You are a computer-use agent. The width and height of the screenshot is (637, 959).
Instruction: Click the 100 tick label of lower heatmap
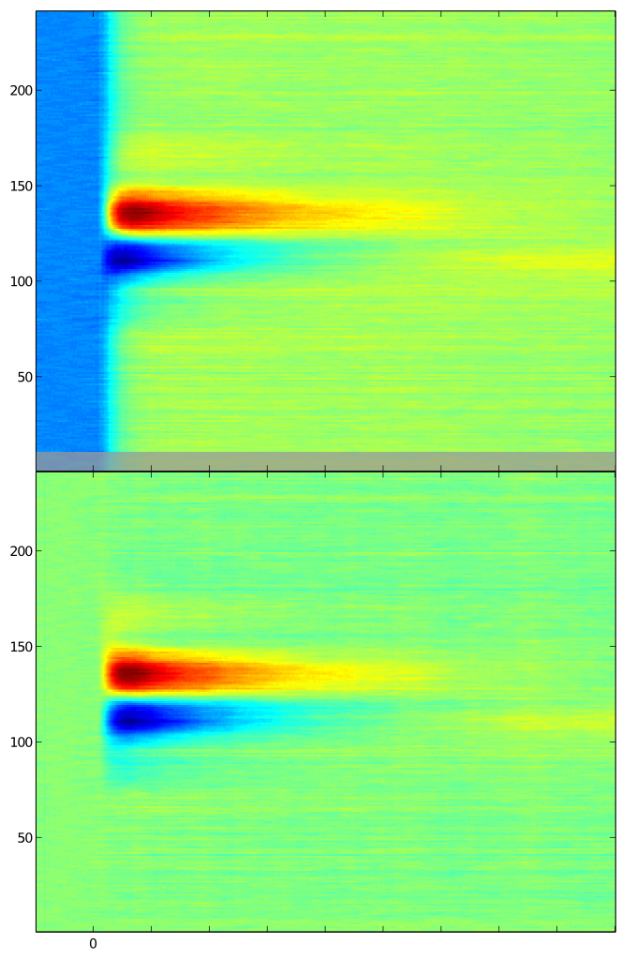point(22,742)
